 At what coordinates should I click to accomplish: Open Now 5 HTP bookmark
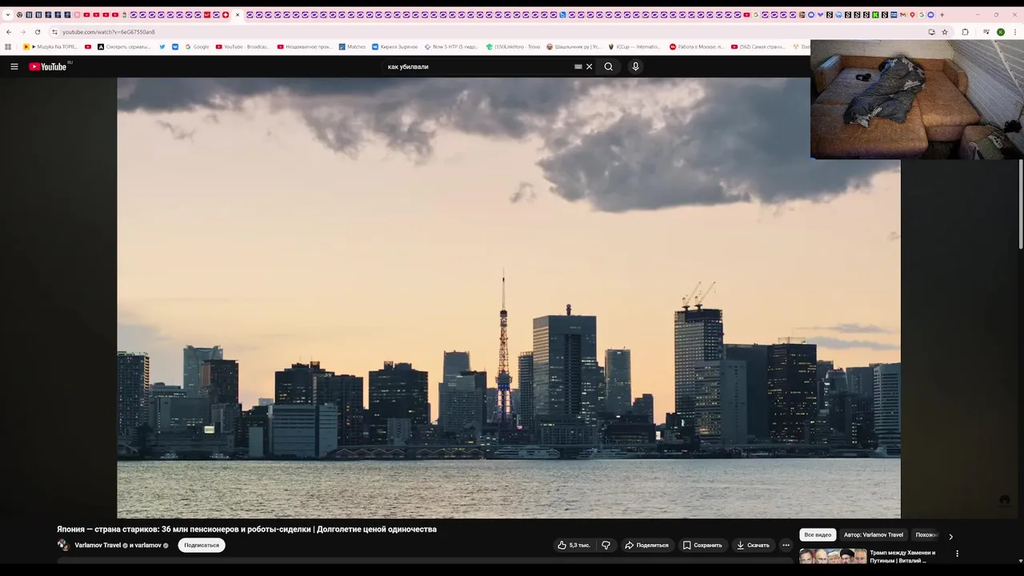point(451,46)
